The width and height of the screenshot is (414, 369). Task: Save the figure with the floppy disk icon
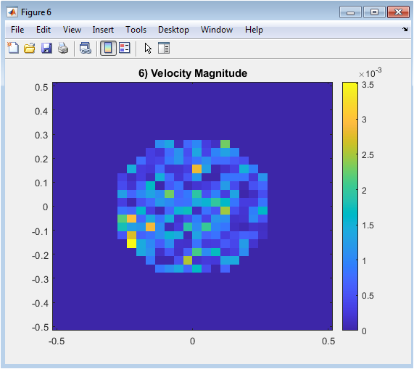[46, 49]
